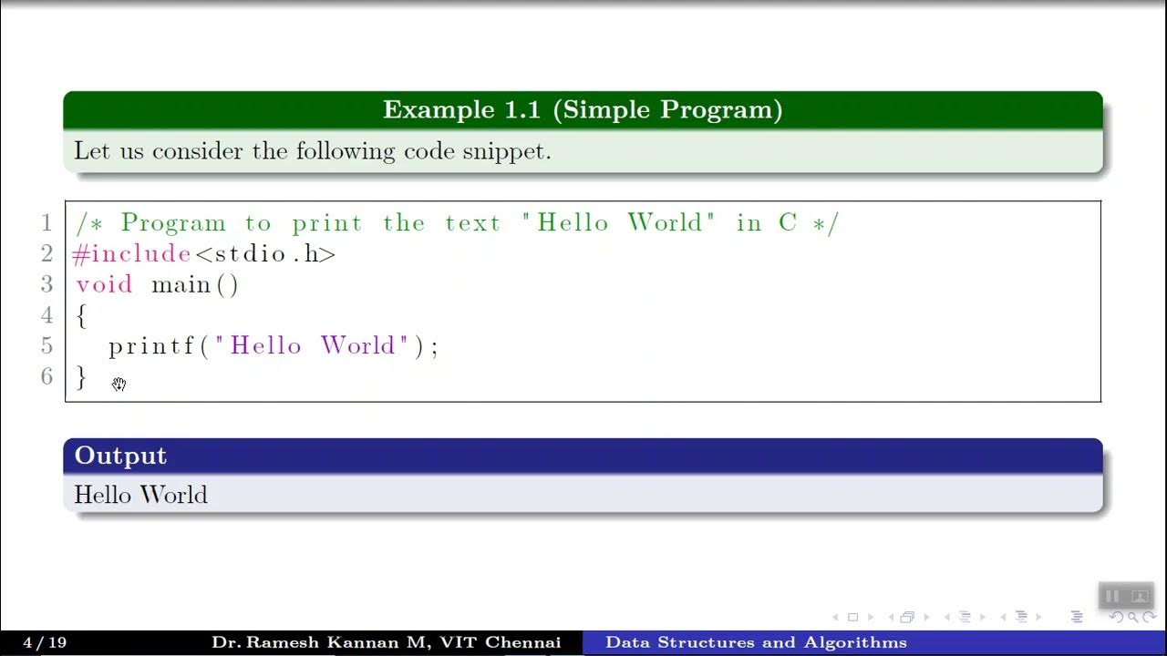Click the slide rectangle navigation icon
Image resolution: width=1167 pixels, height=656 pixels.
852,617
